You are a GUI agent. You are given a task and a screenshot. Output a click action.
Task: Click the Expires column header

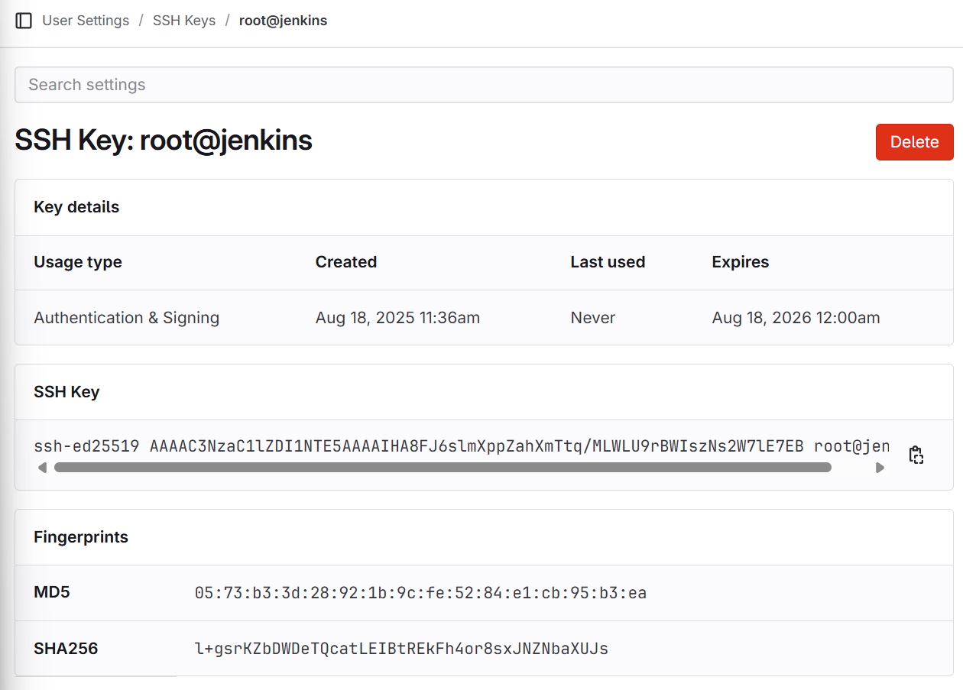[741, 262]
